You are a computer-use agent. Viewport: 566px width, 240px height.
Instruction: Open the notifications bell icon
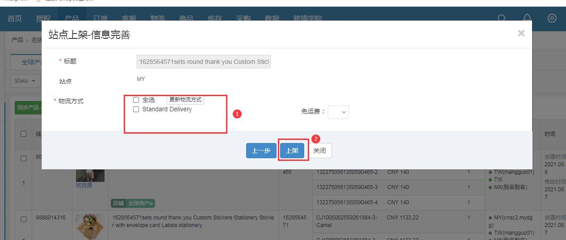pos(527,18)
